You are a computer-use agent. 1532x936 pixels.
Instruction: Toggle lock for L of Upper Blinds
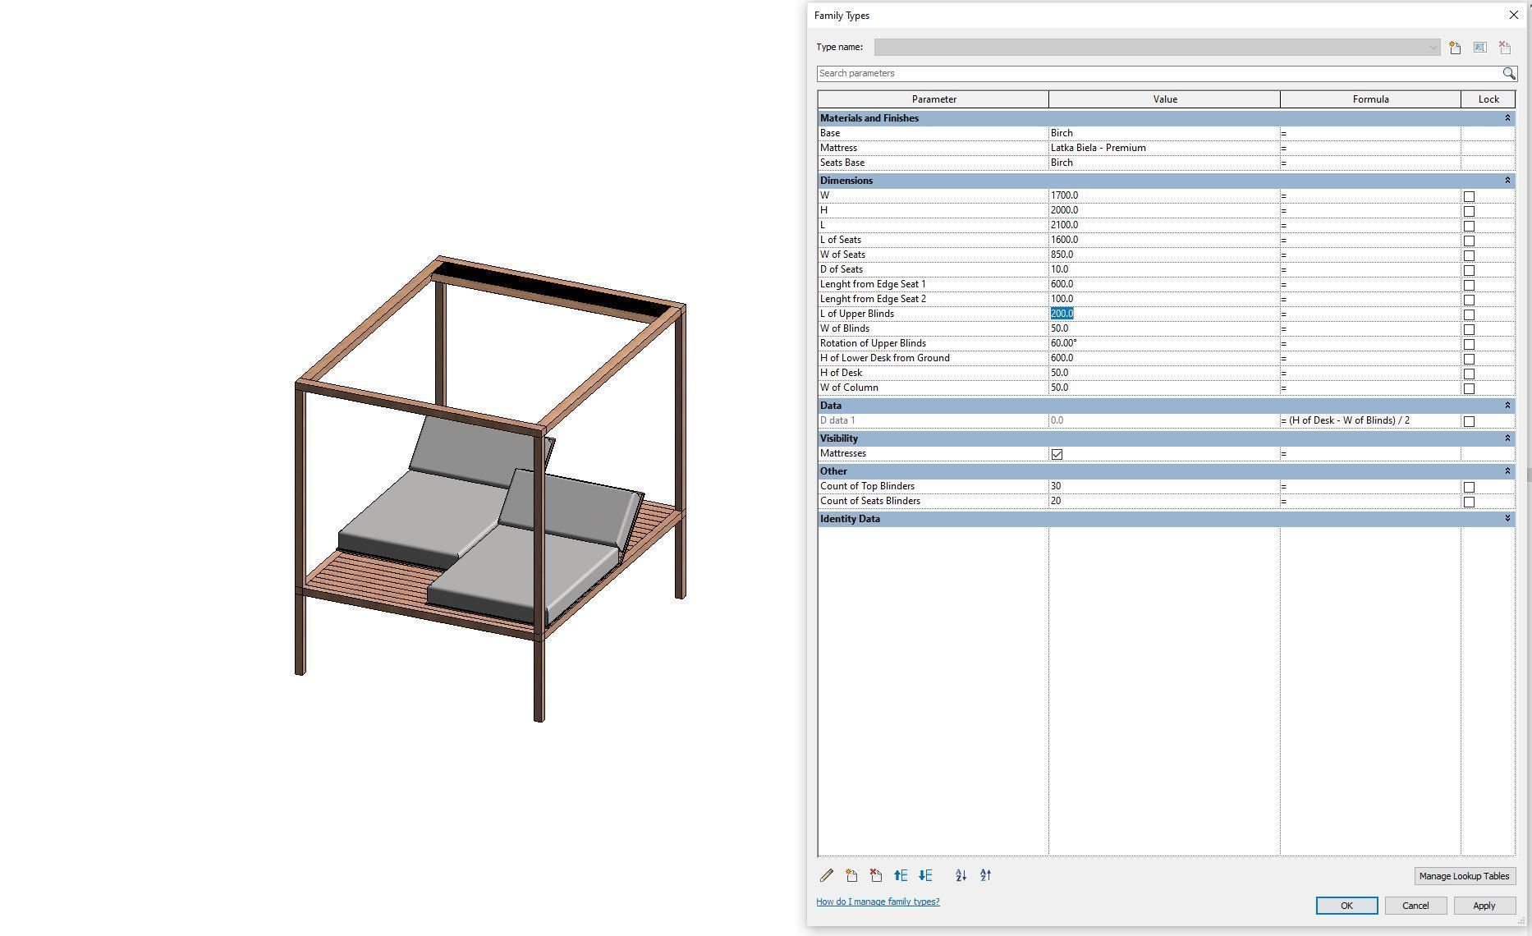click(x=1469, y=314)
